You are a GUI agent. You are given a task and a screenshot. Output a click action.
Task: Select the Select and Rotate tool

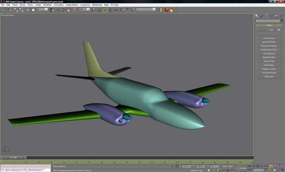coord(64,10)
